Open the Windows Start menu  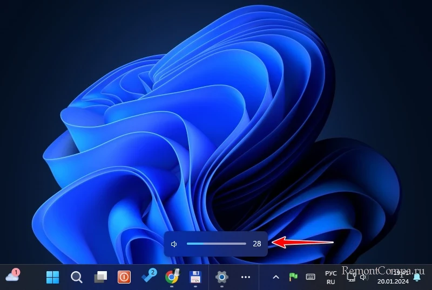[x=52, y=277]
